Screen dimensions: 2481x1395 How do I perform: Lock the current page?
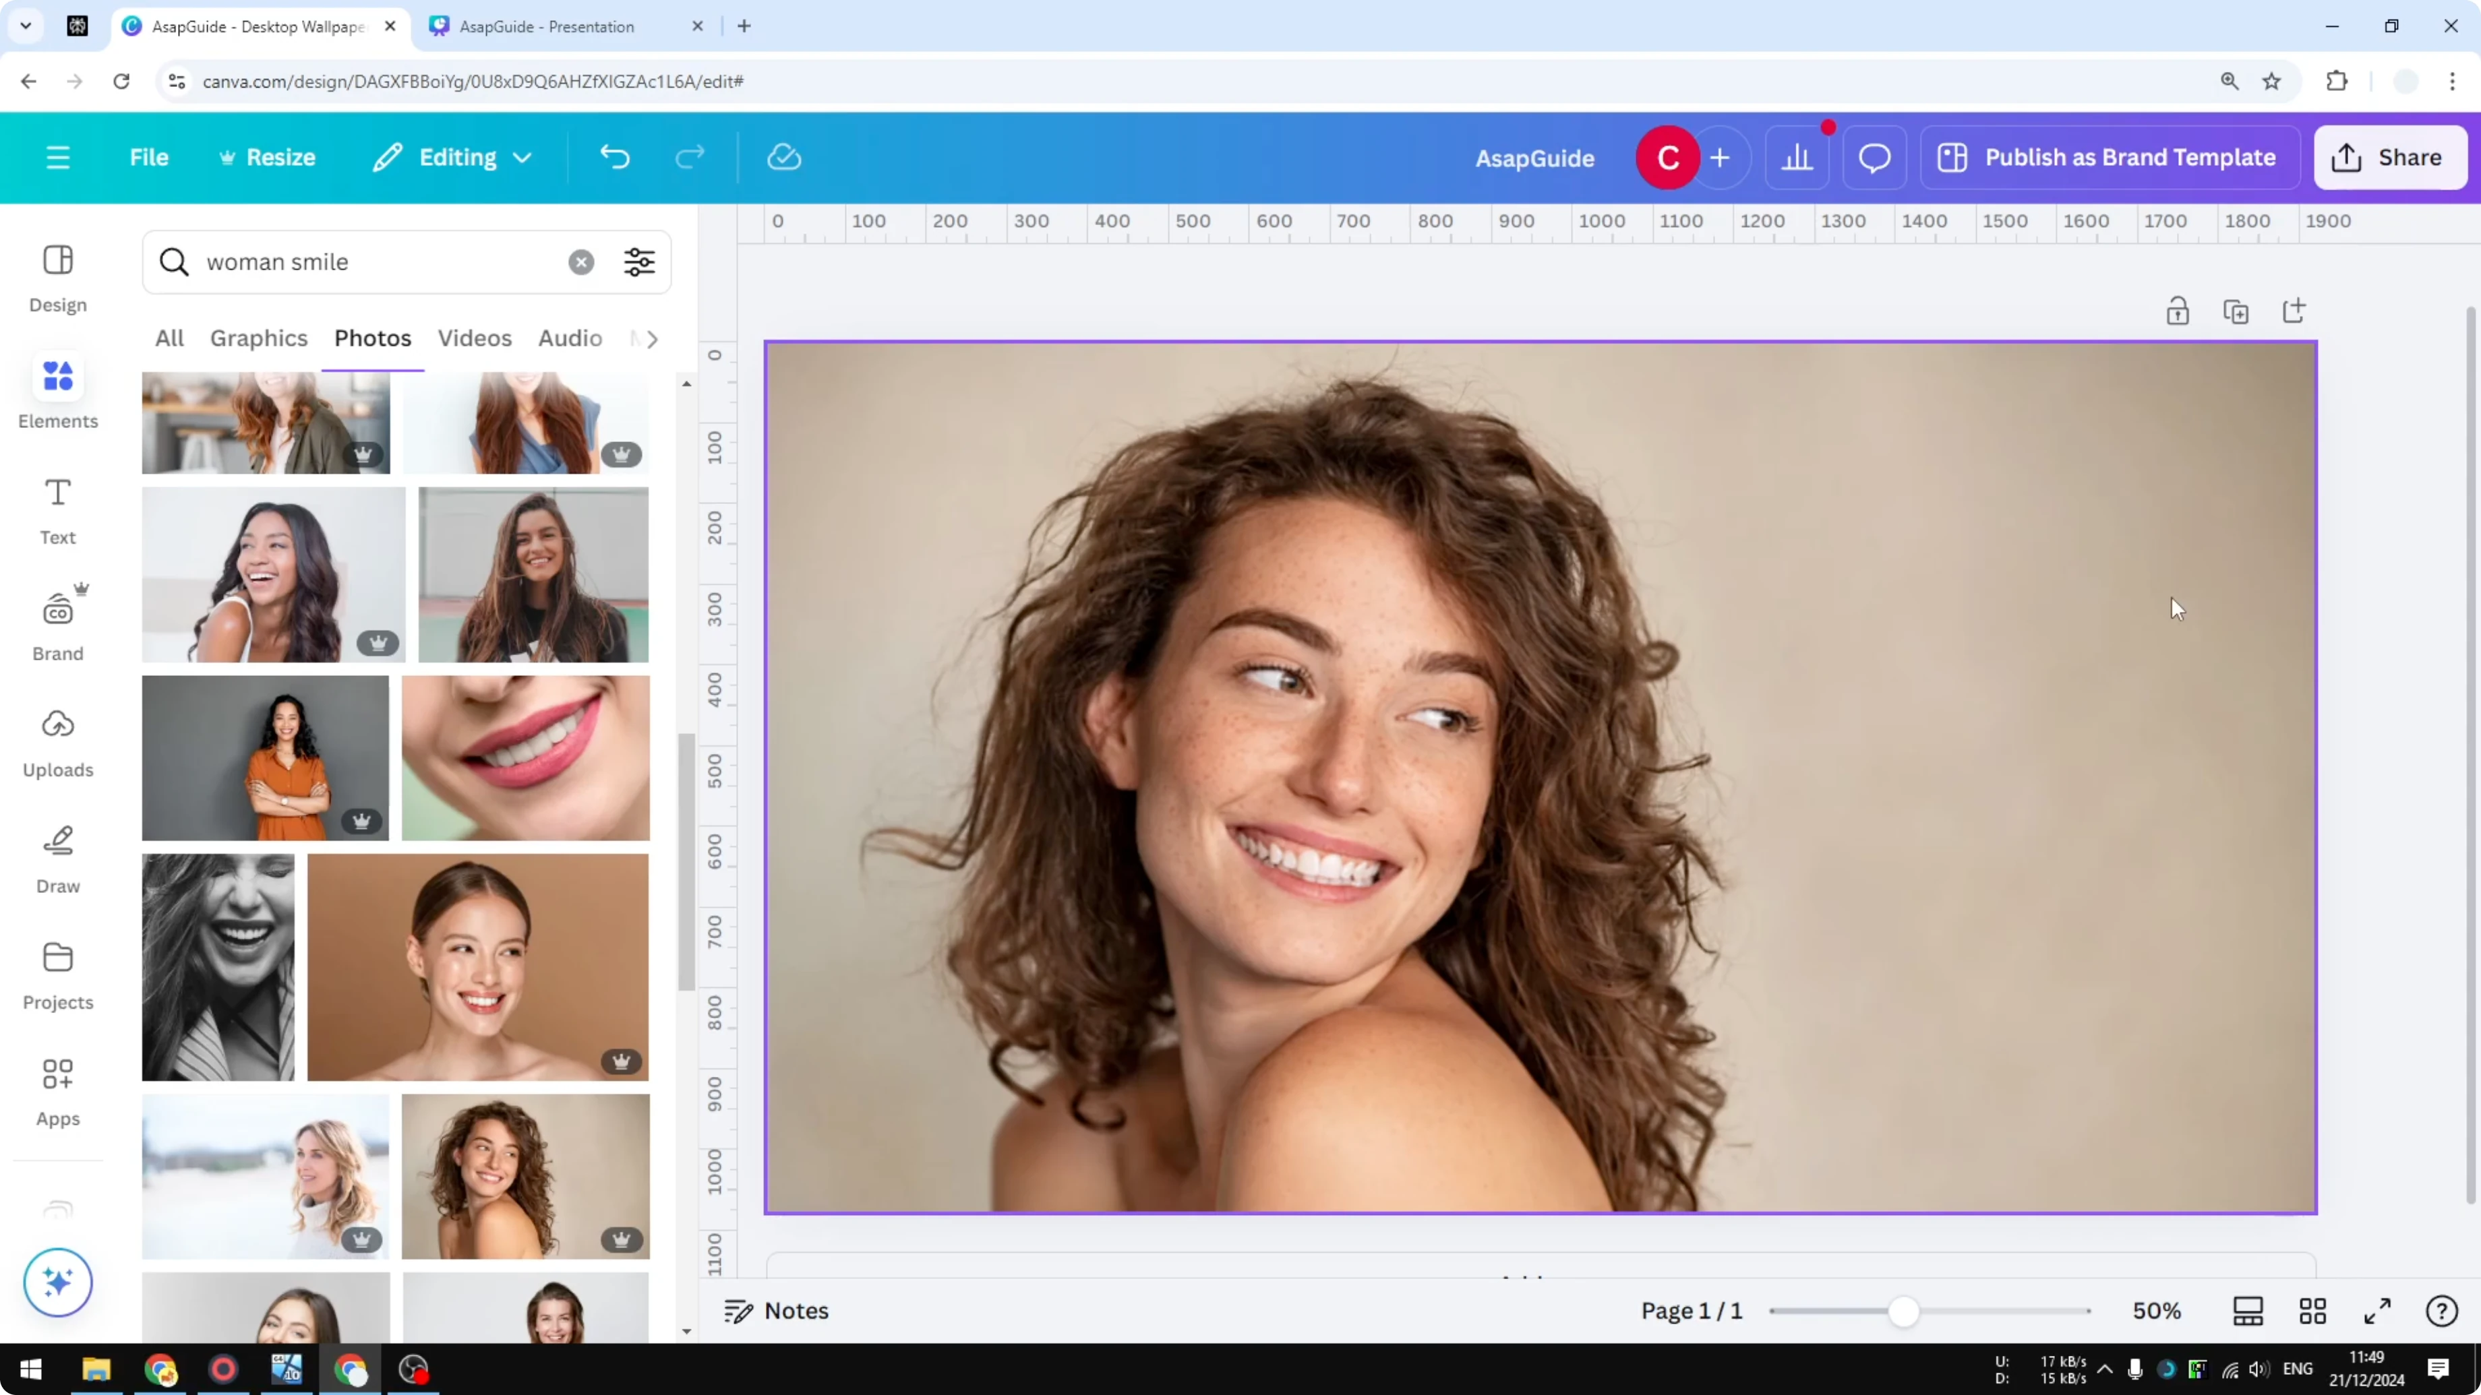pos(2178,311)
